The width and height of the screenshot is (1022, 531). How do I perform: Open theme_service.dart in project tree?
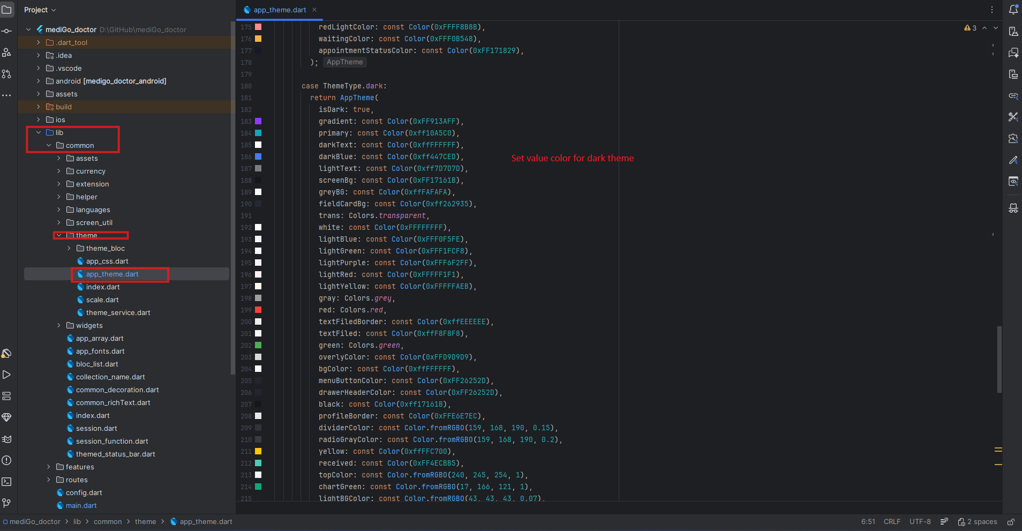point(118,312)
